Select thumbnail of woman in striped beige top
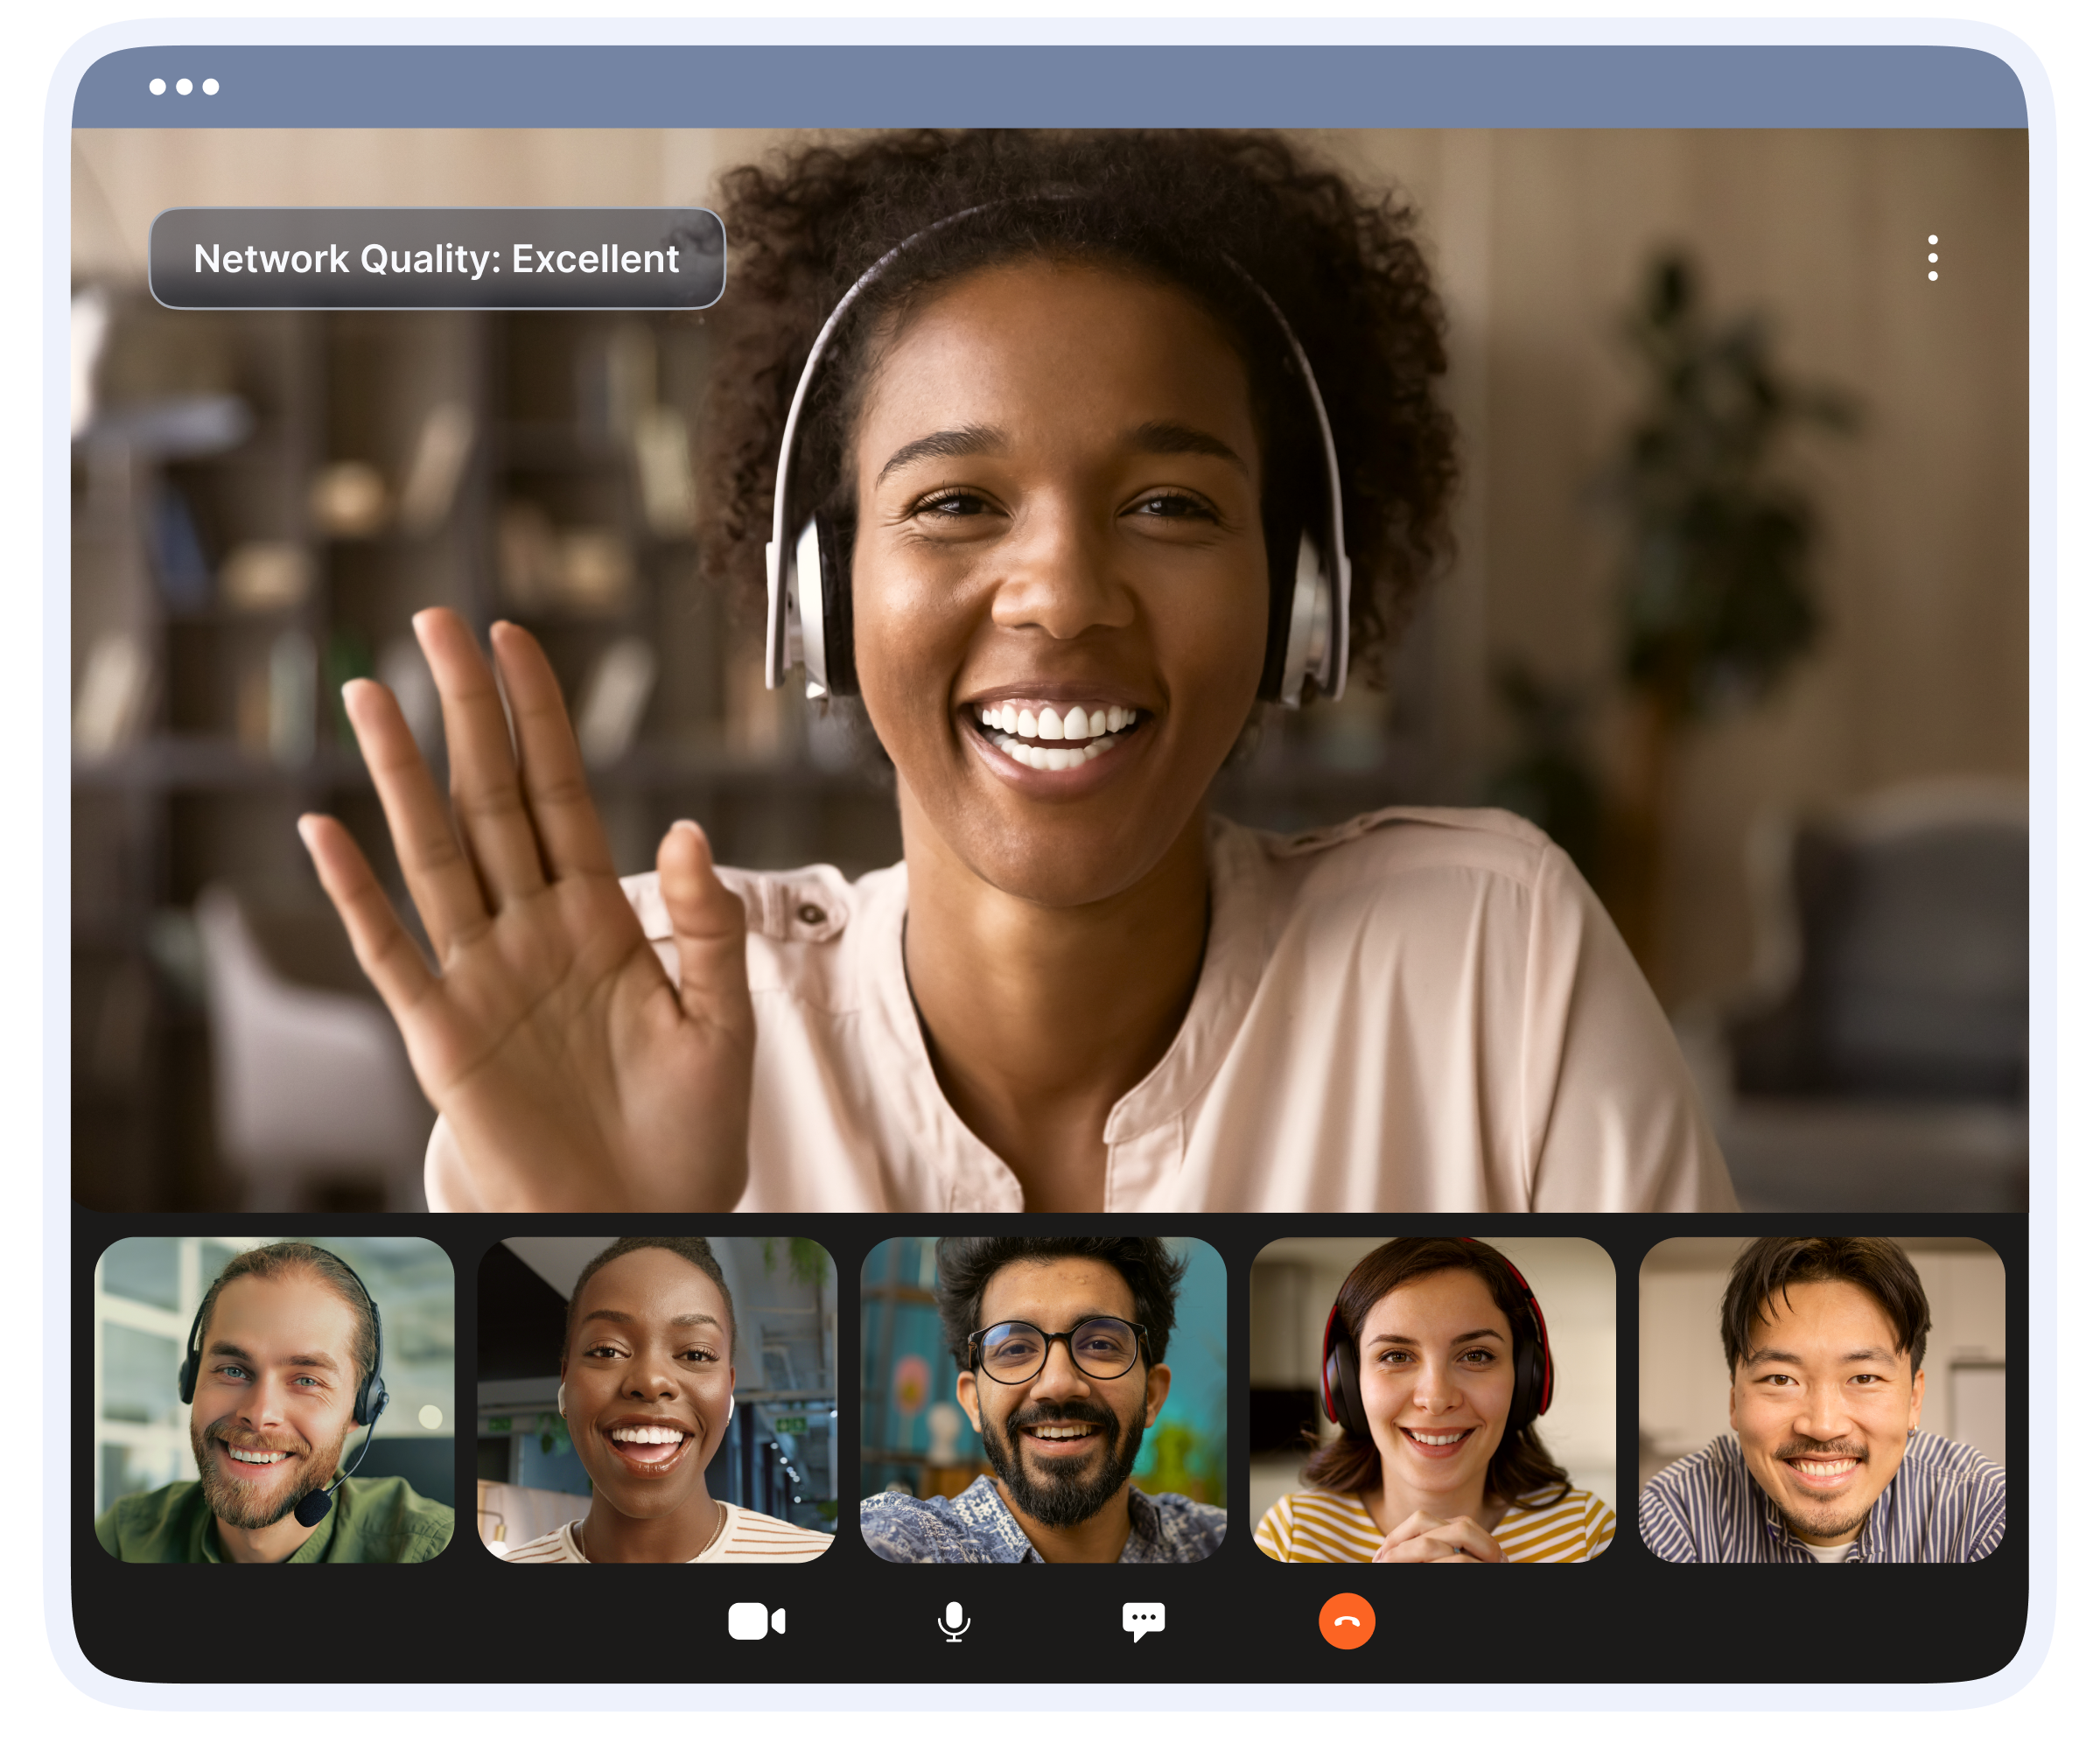This screenshot has height=1743, width=2100. pos(657,1399)
